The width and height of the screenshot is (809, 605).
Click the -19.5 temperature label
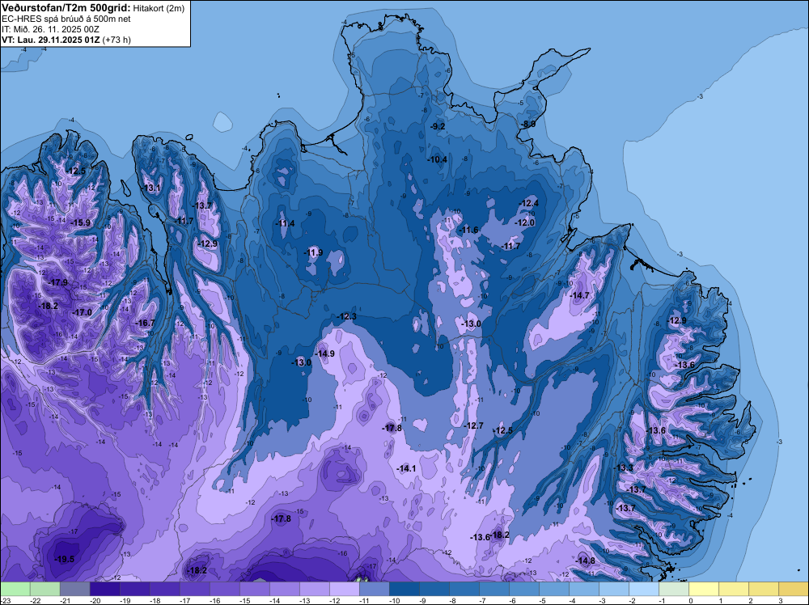[65, 559]
